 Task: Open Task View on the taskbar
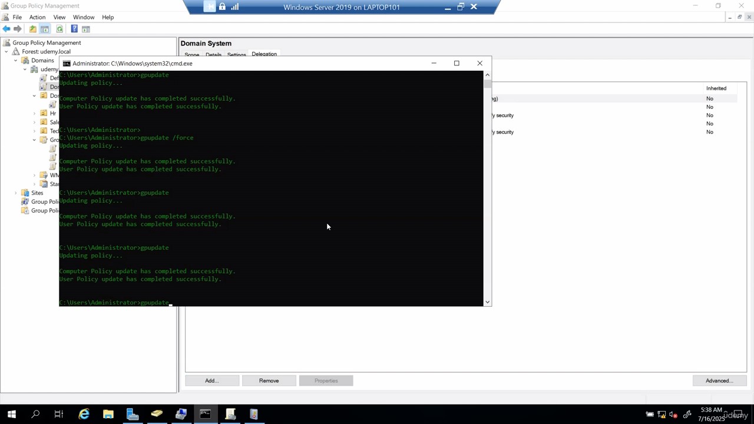point(59,414)
